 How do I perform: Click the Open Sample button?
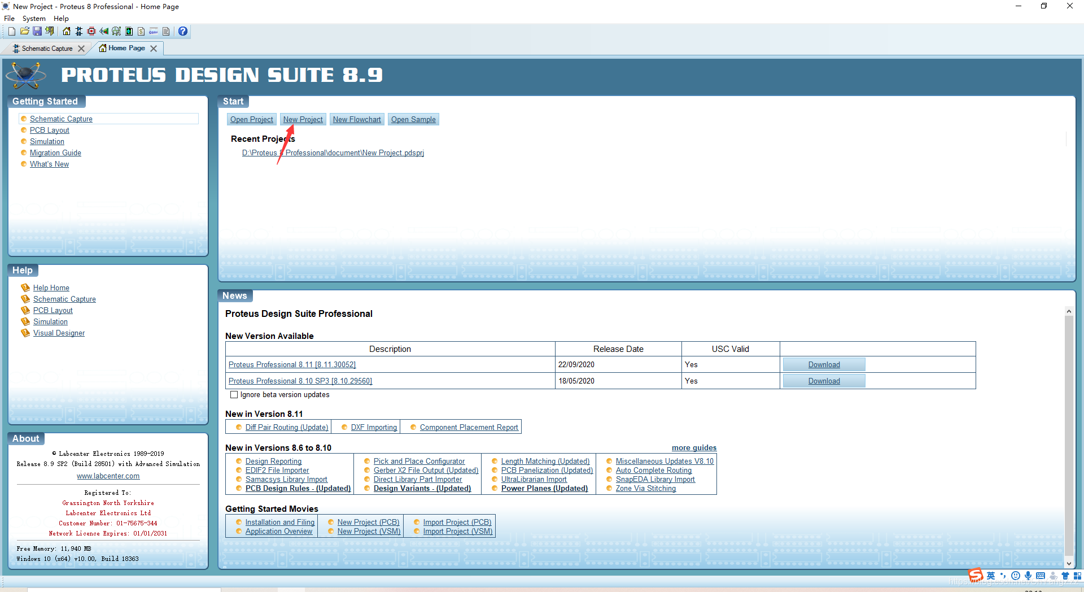pyautogui.click(x=413, y=119)
